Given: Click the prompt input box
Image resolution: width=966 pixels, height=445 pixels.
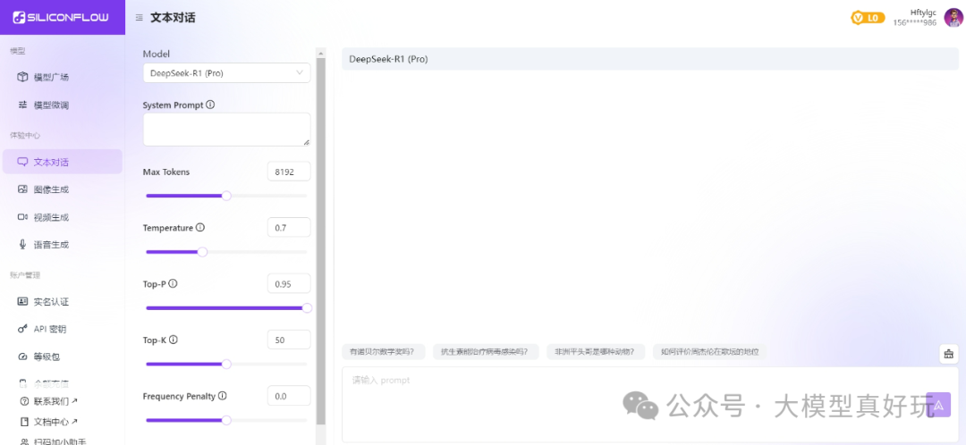Looking at the screenshot, I should click(650, 405).
